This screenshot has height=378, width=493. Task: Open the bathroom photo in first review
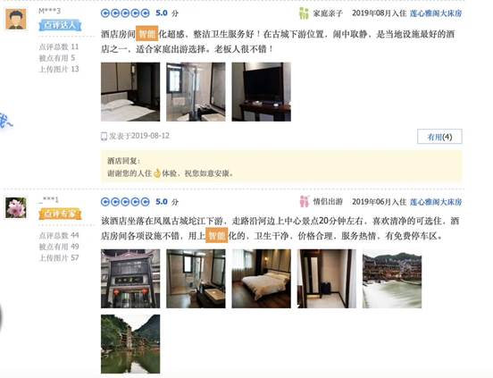click(x=196, y=92)
